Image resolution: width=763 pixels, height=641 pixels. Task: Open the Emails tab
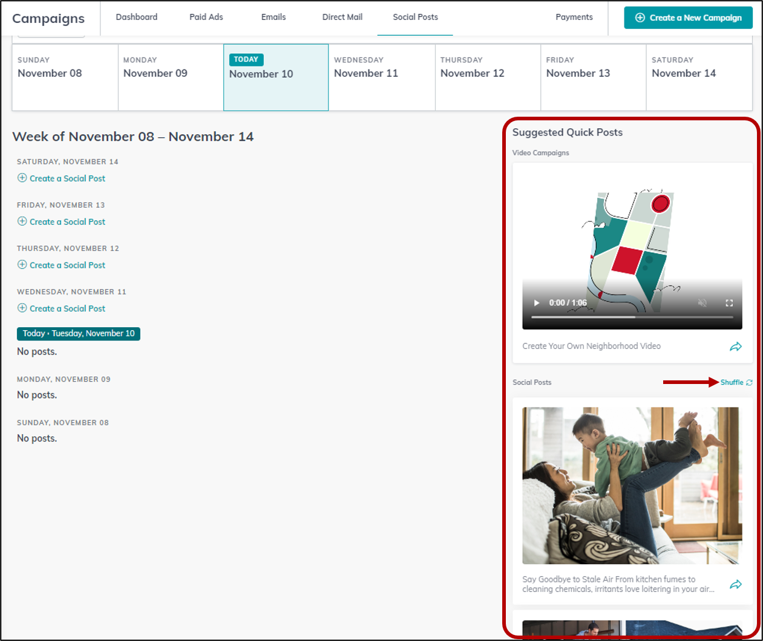click(273, 18)
